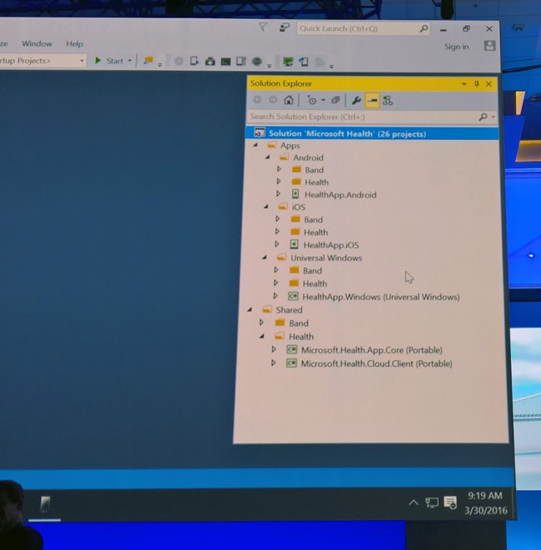Viewport: 541px width, 550px height.
Task: Expand the Health folder under Android
Action: pyautogui.click(x=279, y=182)
